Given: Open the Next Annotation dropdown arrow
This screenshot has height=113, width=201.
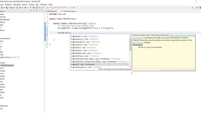Looking at the screenshot, I should pyautogui.click(x=50, y=8).
